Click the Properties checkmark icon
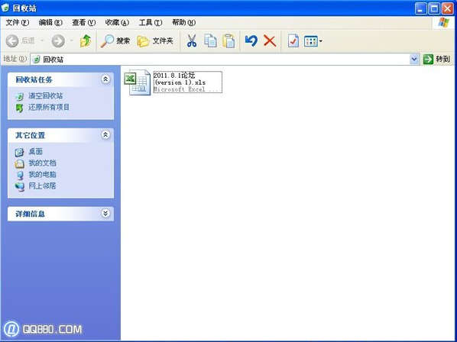The width and height of the screenshot is (457, 342). (293, 40)
